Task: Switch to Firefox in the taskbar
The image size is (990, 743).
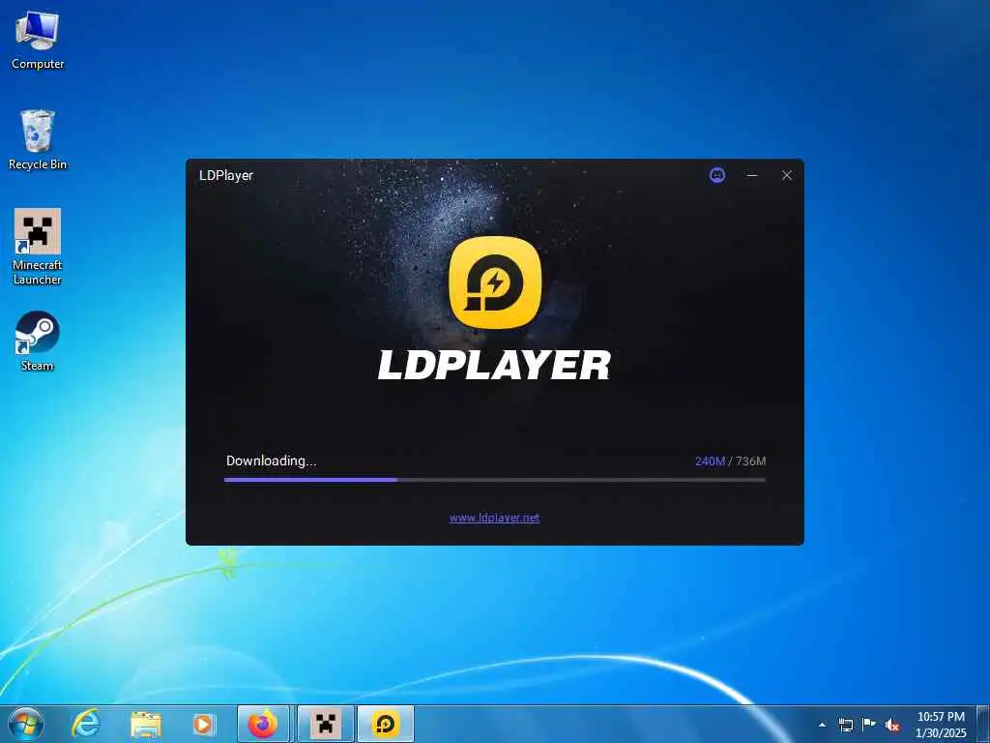Action: coord(263,724)
